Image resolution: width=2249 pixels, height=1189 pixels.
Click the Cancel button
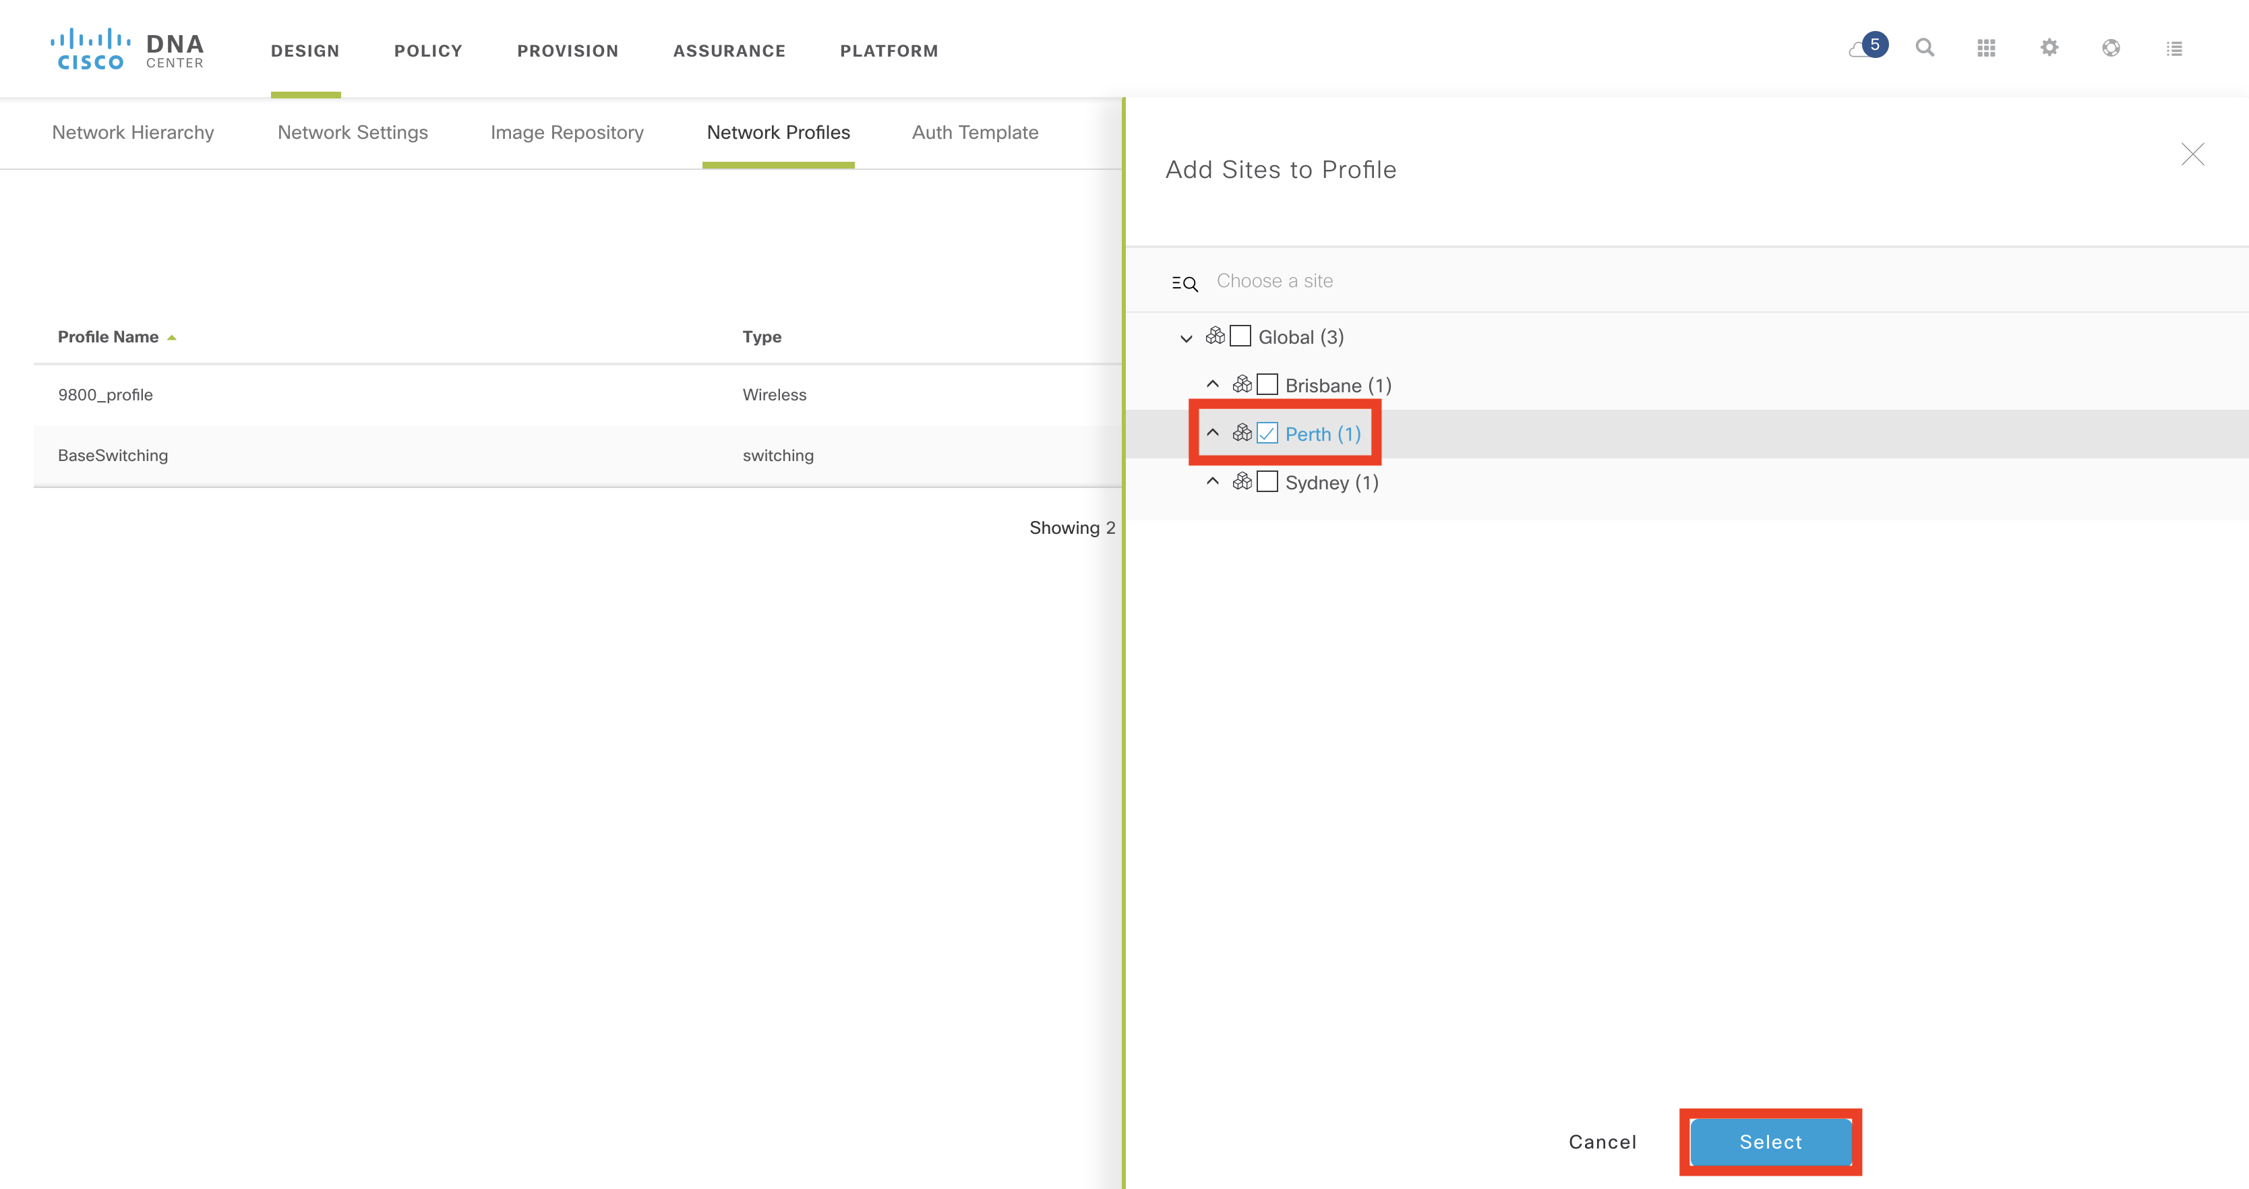pyautogui.click(x=1602, y=1142)
